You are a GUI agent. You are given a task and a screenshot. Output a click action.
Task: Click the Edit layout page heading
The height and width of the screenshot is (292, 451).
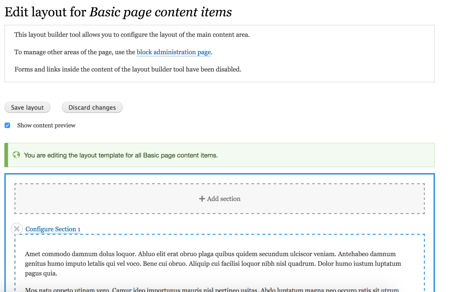(118, 12)
